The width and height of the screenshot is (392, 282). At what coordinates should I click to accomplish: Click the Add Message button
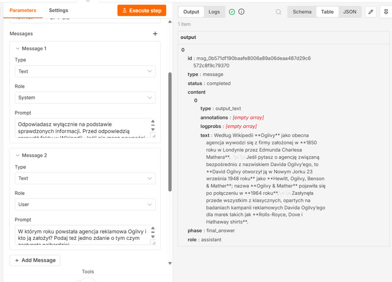coord(35,260)
